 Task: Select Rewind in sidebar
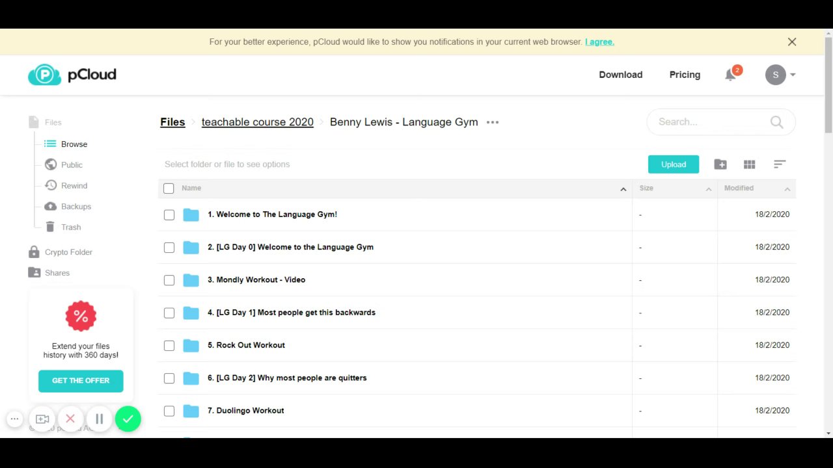point(66,186)
